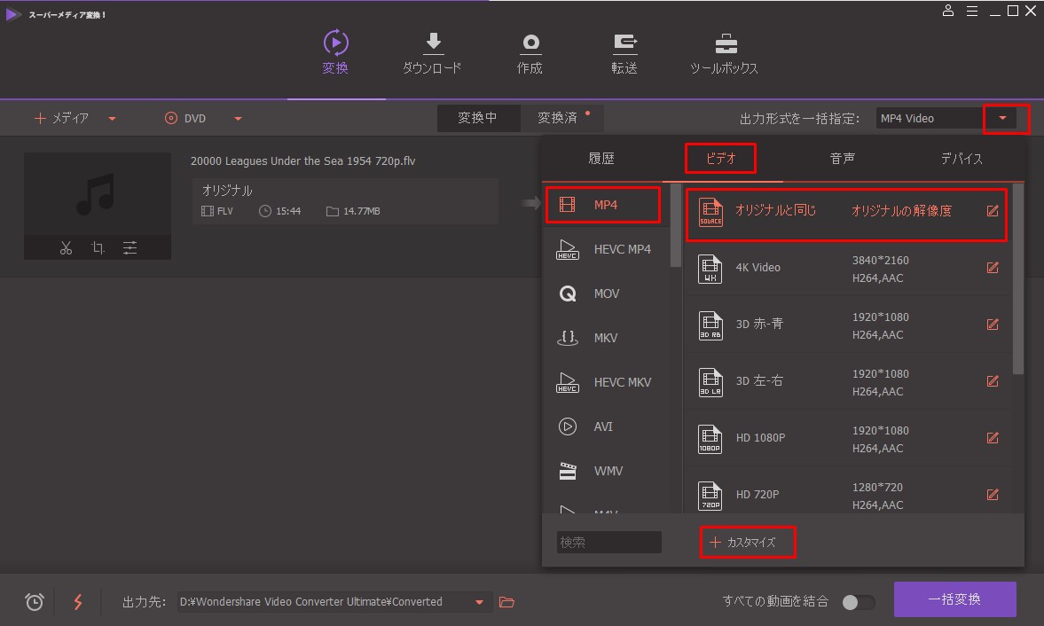Open the output path dropdown
This screenshot has height=626, width=1044.
pos(479,602)
